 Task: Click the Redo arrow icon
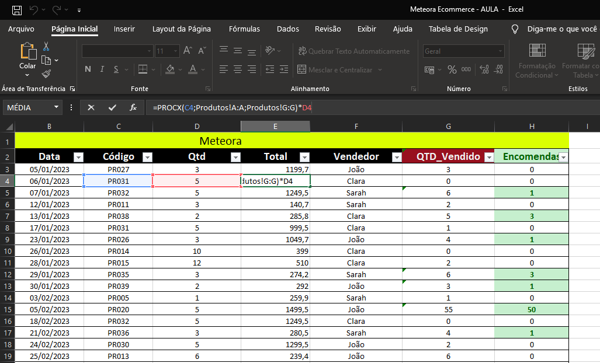pyautogui.click(x=57, y=10)
